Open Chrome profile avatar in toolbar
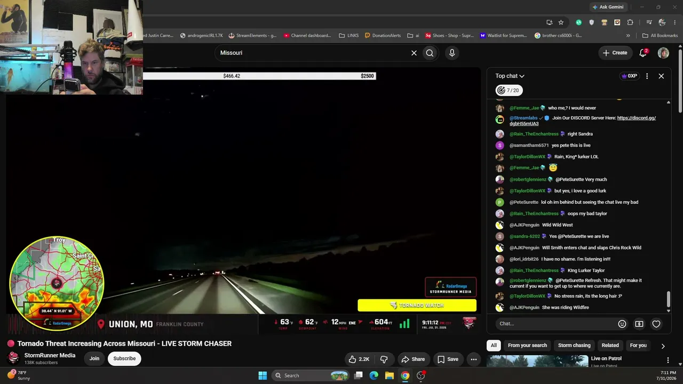 (662, 22)
